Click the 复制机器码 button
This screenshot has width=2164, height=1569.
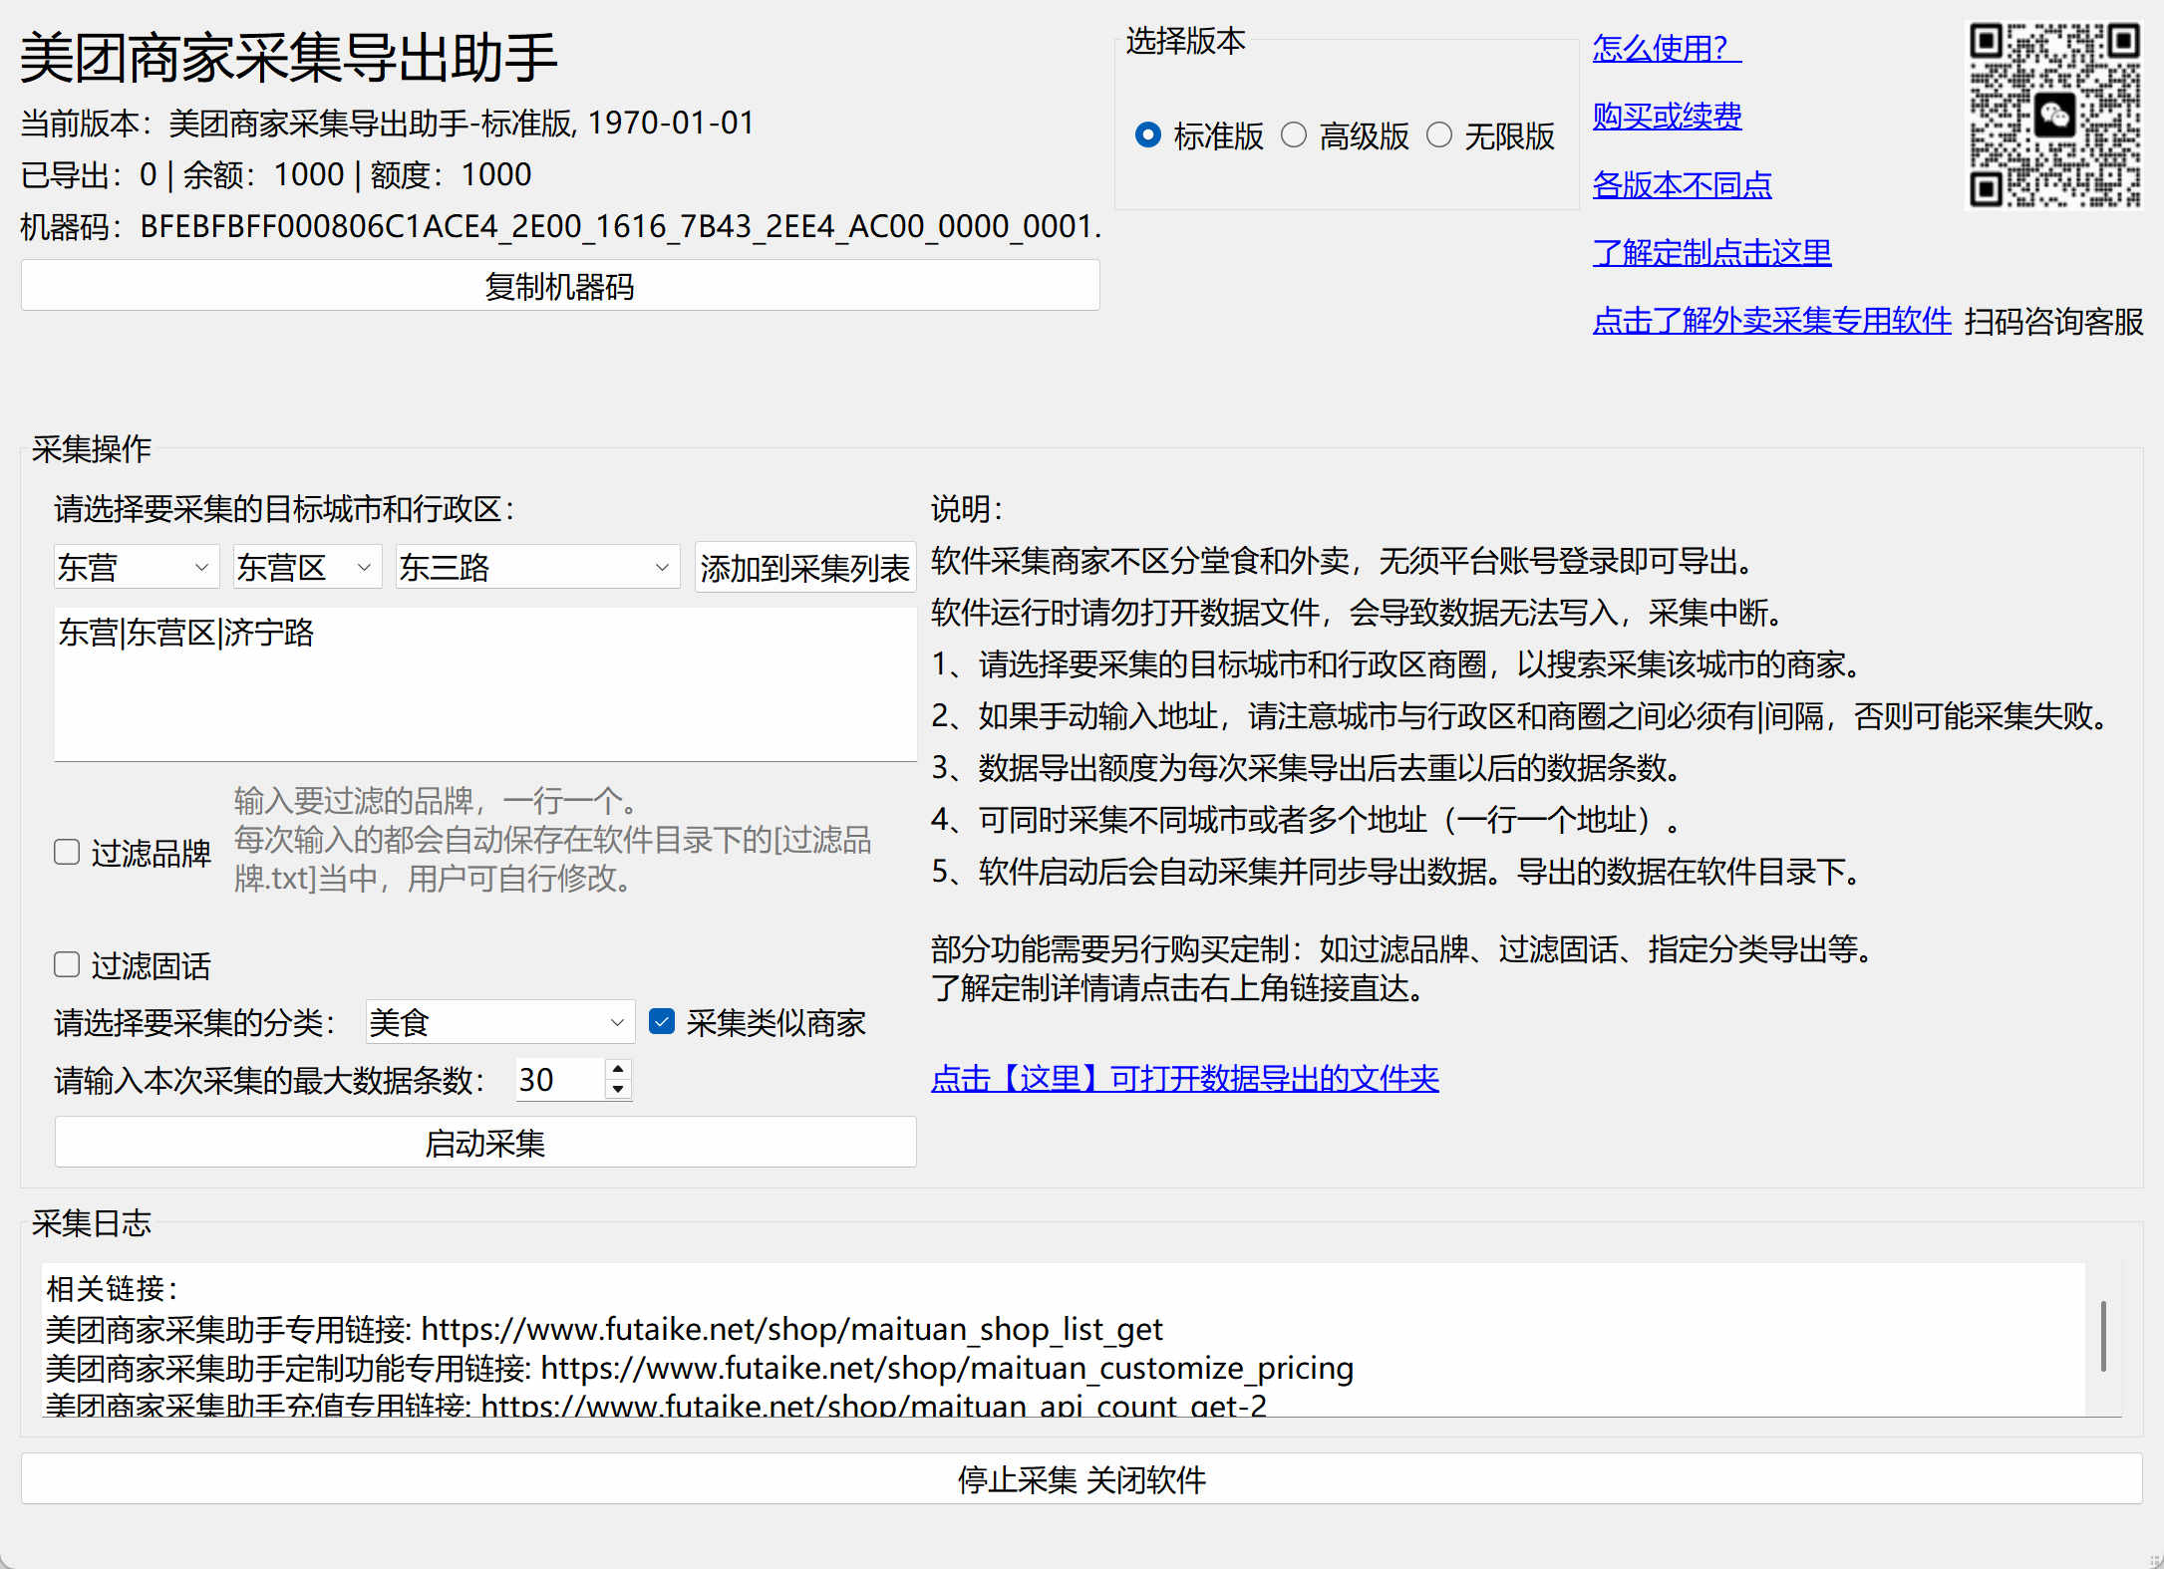pyautogui.click(x=560, y=286)
